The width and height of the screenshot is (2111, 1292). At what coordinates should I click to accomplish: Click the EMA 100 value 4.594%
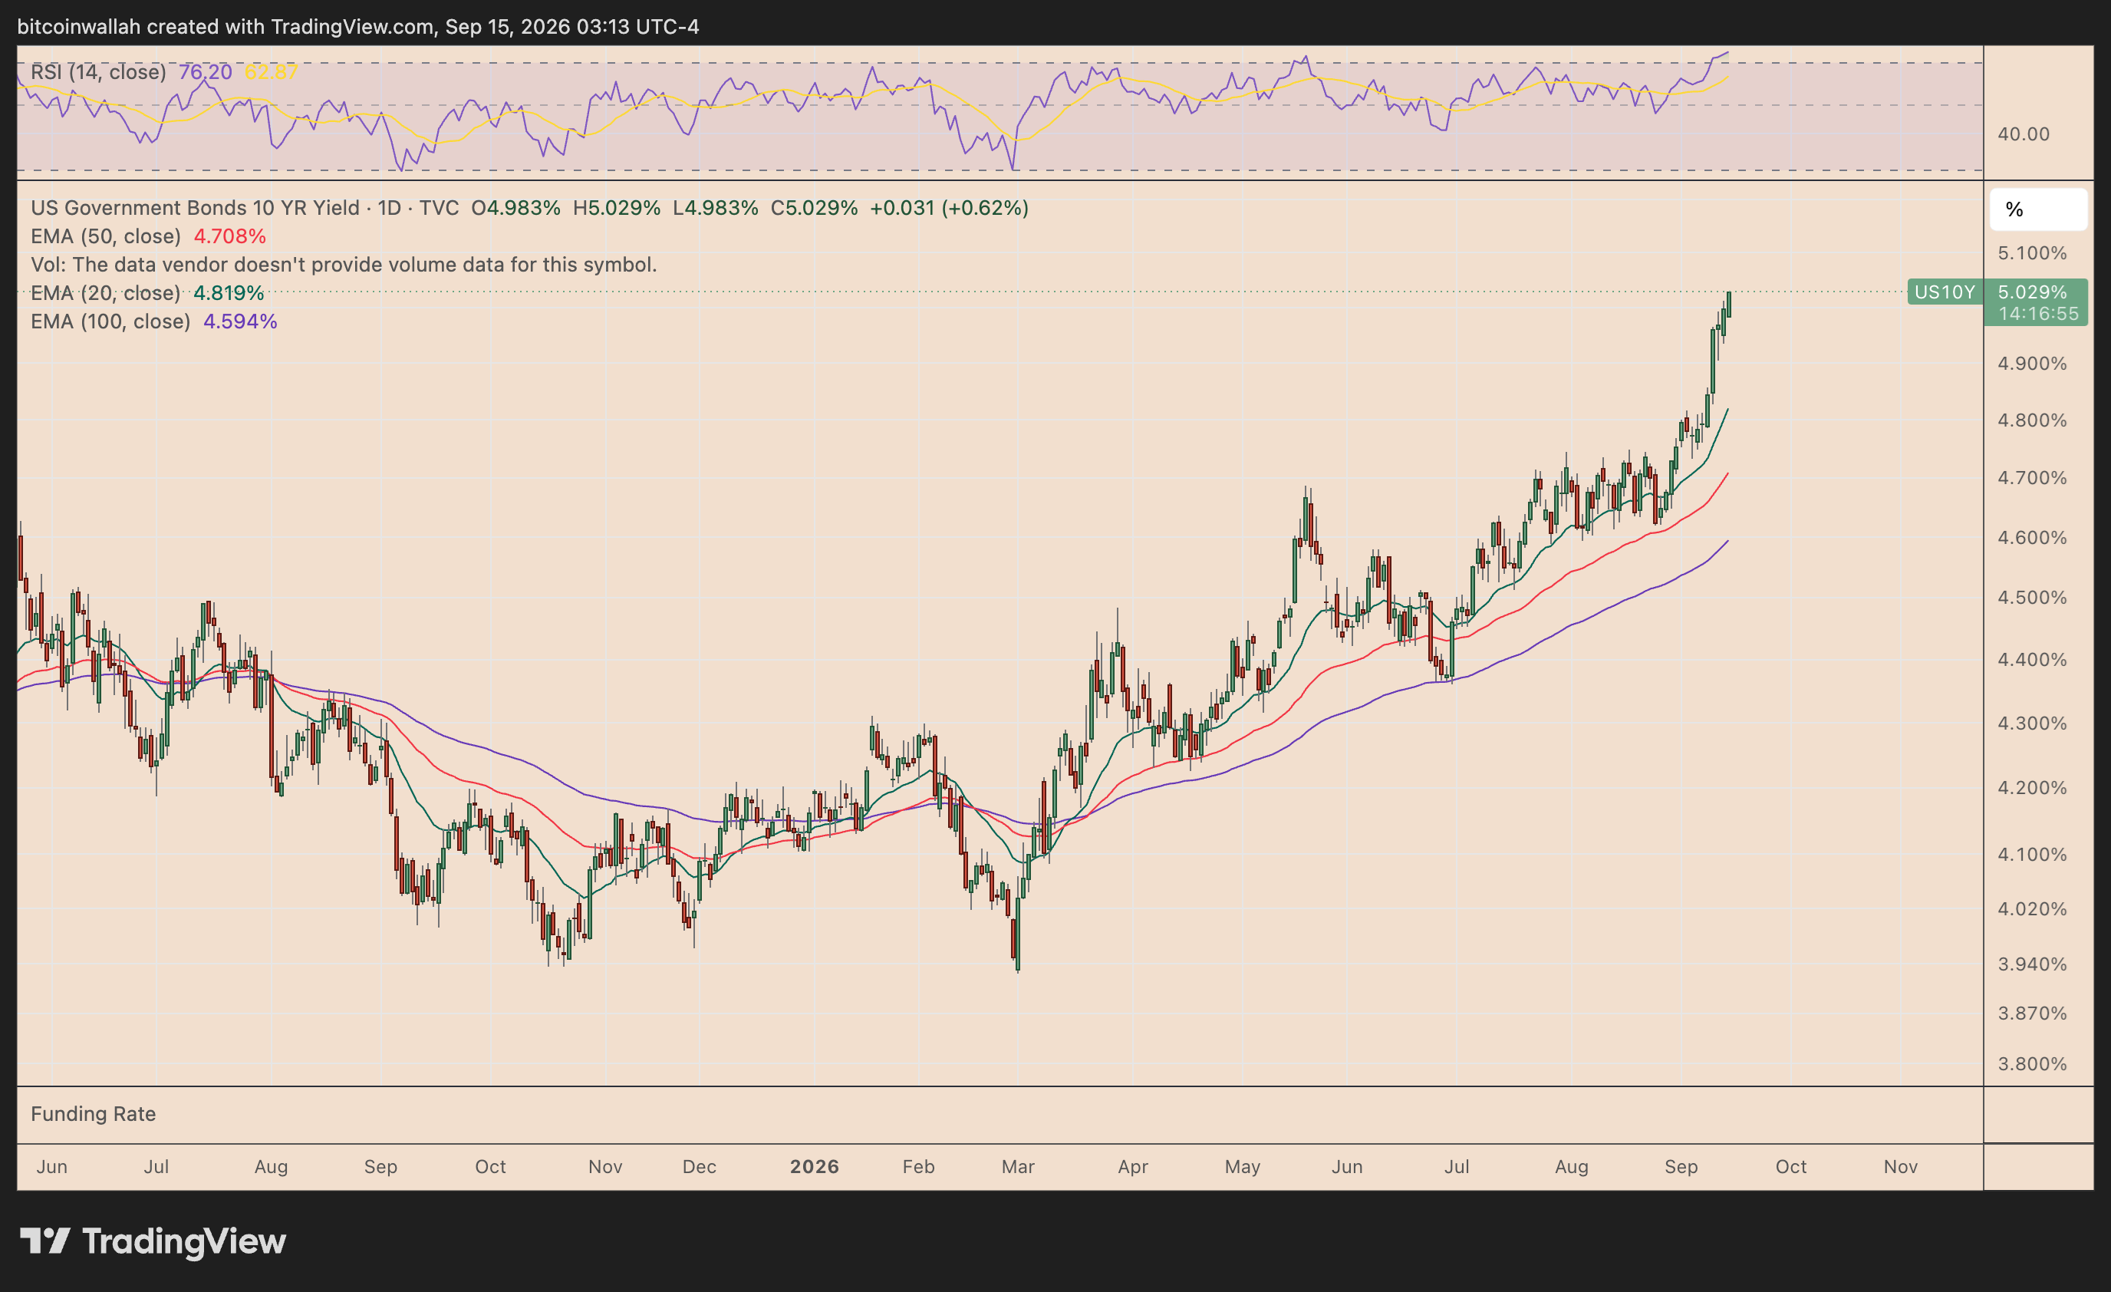[240, 321]
